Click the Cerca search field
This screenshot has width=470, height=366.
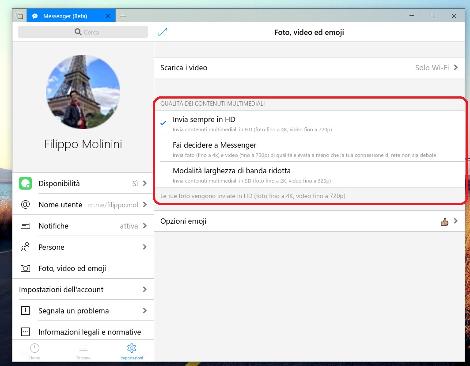click(83, 32)
